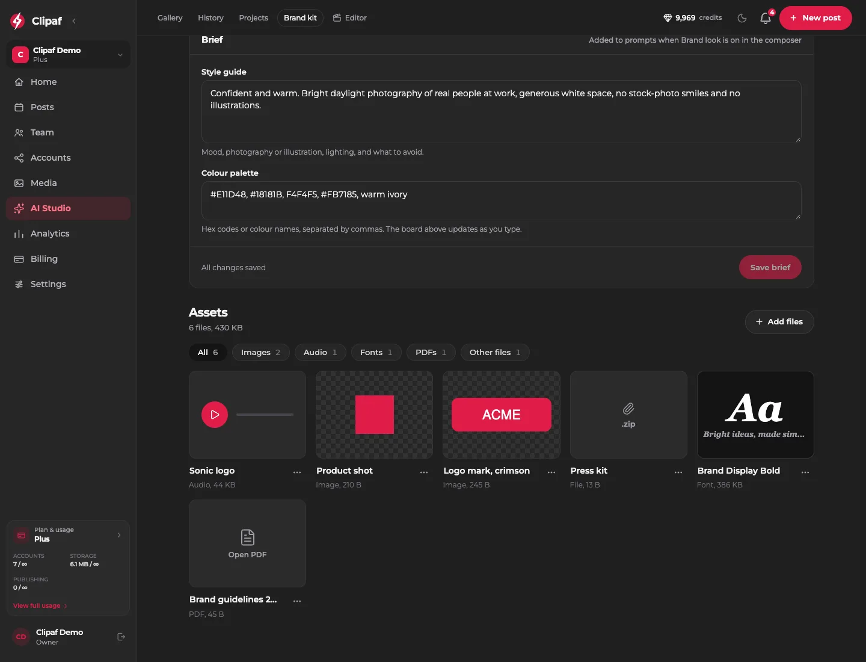Open the Editor tab
This screenshot has width=866, height=662.
pos(350,18)
